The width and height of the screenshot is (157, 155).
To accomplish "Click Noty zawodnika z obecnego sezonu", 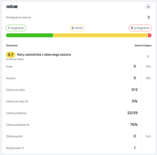I will [44, 55].
